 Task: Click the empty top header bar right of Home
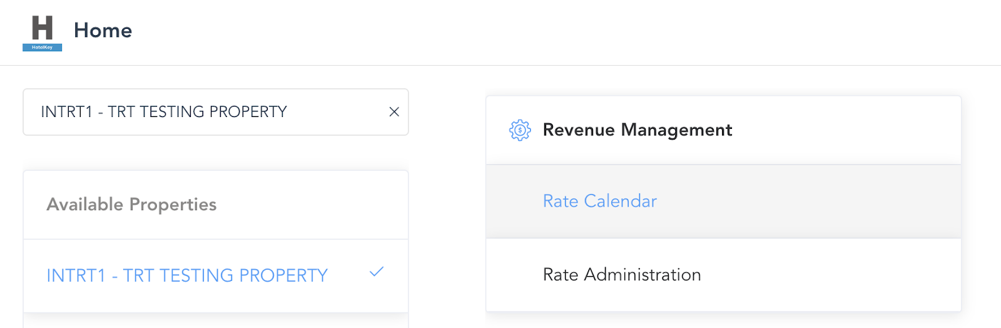tap(563, 31)
